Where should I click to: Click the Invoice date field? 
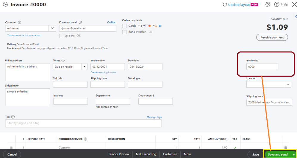coord(108,67)
